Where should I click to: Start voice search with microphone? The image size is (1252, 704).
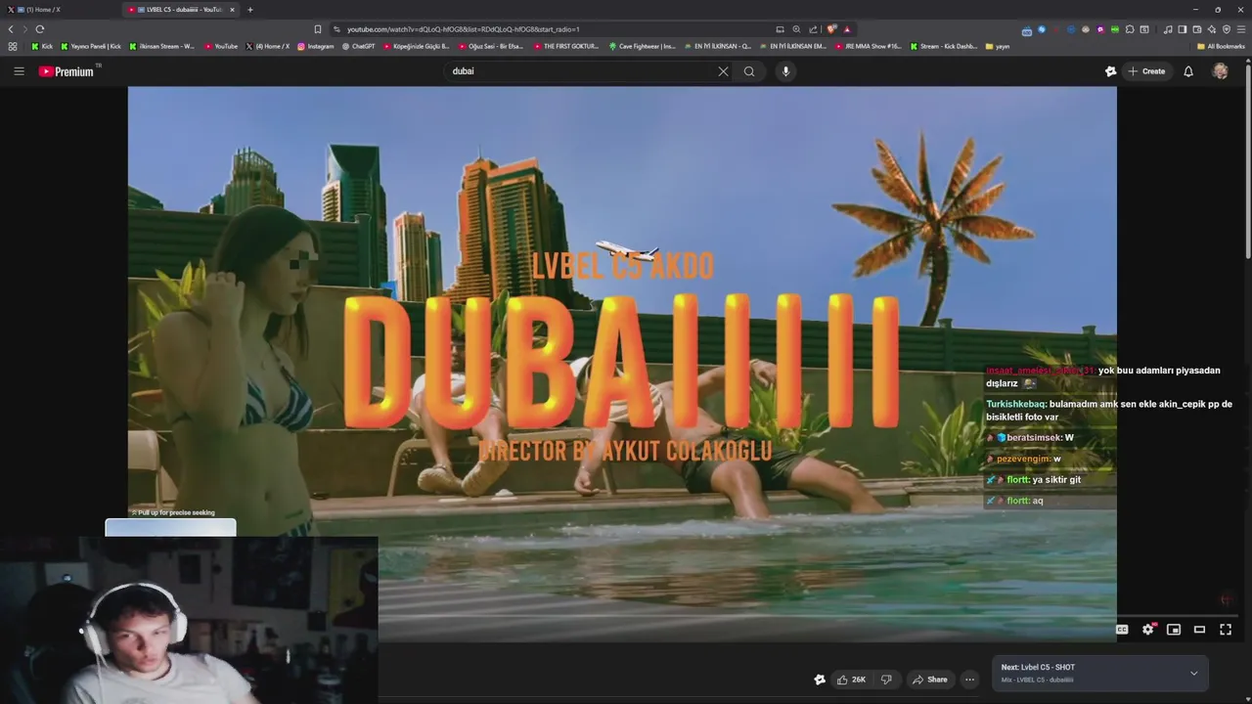pyautogui.click(x=785, y=71)
